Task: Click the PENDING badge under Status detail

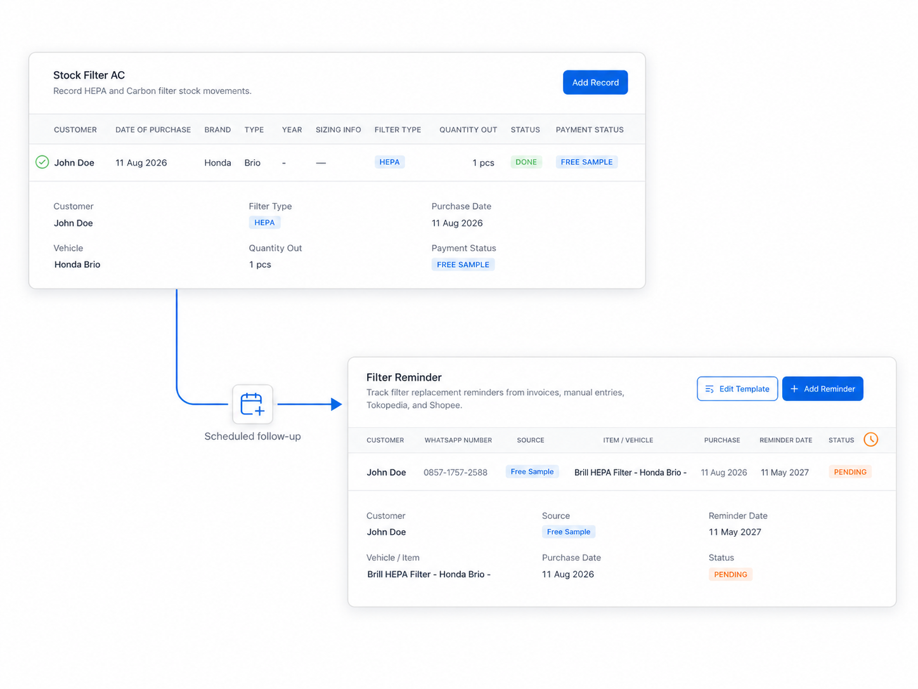Action: coord(730,575)
